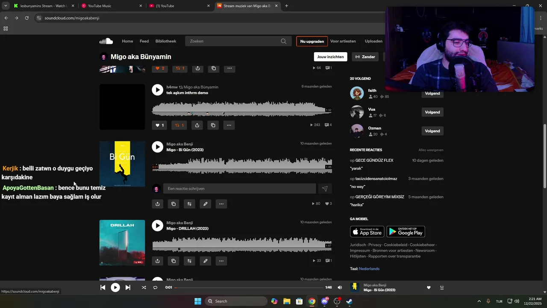
Task: Open the next-up queue icon
Action: [x=441, y=287]
